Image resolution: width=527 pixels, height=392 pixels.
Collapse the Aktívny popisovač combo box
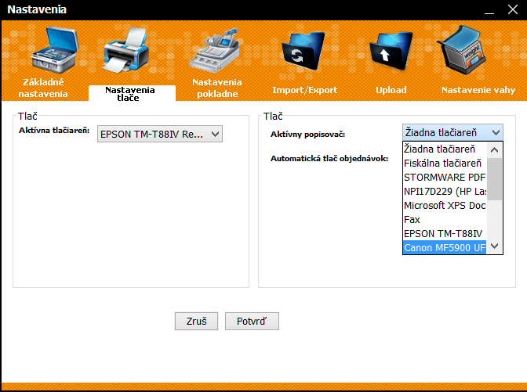(494, 132)
